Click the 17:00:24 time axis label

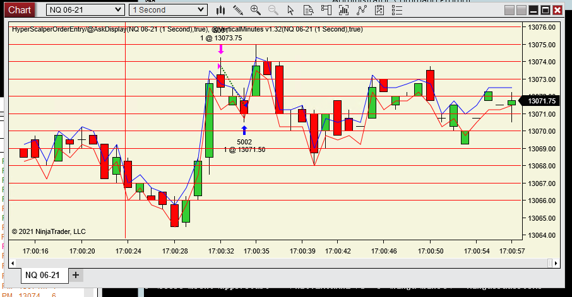(x=128, y=251)
